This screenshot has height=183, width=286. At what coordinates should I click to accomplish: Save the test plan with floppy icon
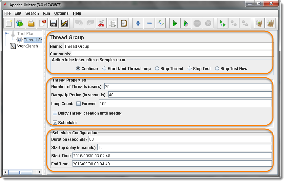(53, 23)
